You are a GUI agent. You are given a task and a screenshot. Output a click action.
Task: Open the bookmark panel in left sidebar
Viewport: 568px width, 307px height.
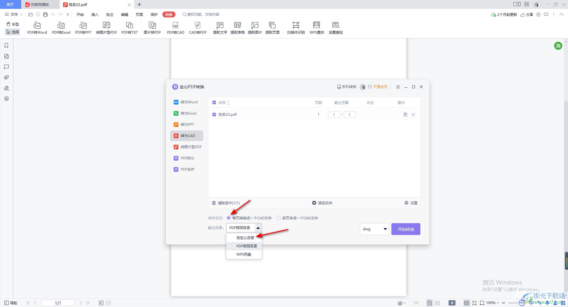(7, 45)
